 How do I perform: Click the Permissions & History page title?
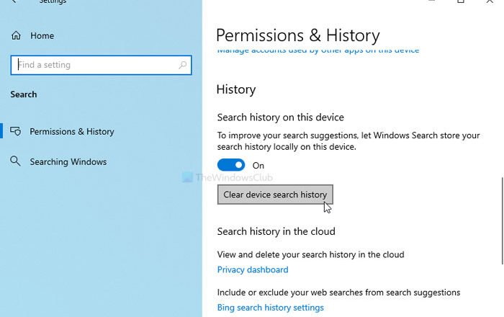[297, 35]
